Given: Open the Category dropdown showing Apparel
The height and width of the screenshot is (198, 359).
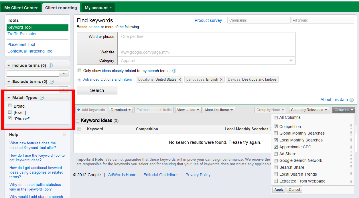Looking at the screenshot, I should pyautogui.click(x=206, y=61).
